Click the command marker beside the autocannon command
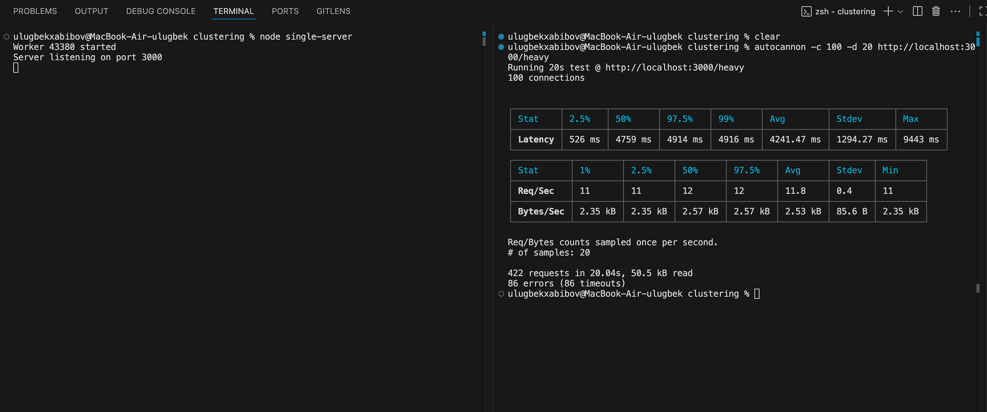 tap(501, 47)
